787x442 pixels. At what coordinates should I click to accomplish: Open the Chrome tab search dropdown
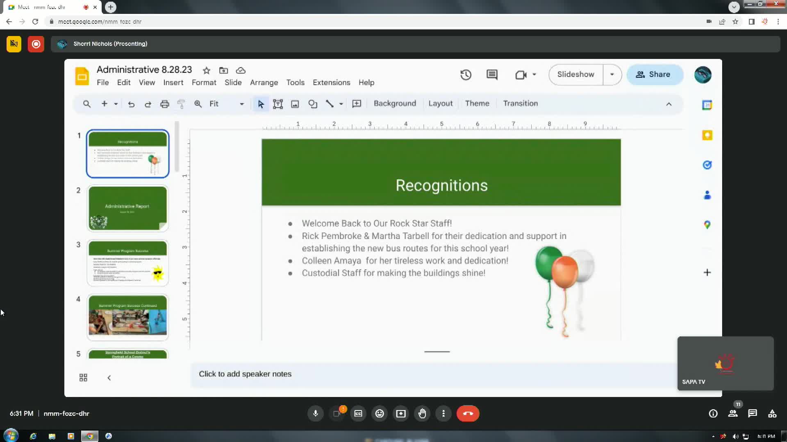click(x=734, y=7)
